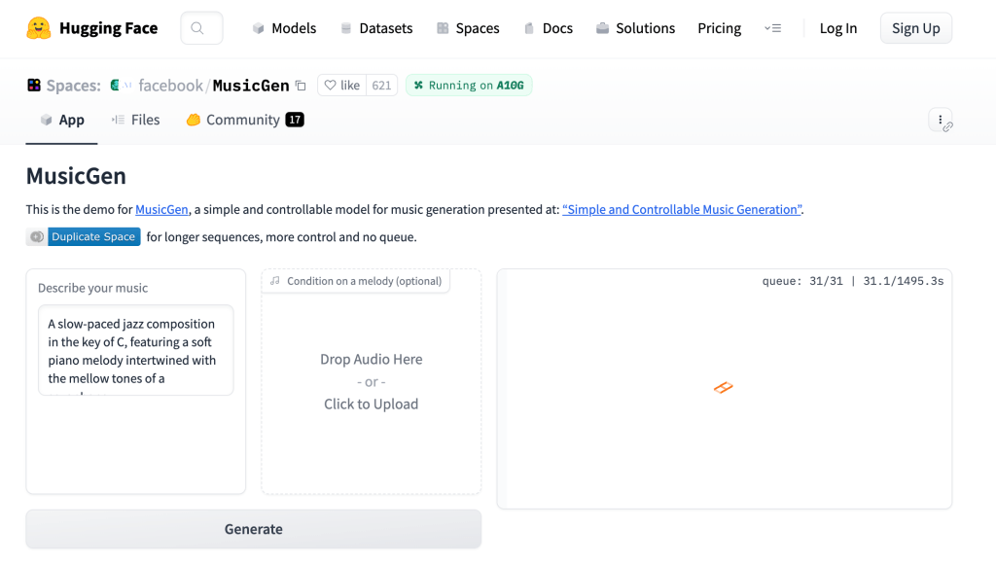Click the Sign Up button

click(915, 28)
